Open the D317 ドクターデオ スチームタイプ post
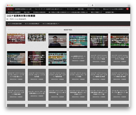 57,76
